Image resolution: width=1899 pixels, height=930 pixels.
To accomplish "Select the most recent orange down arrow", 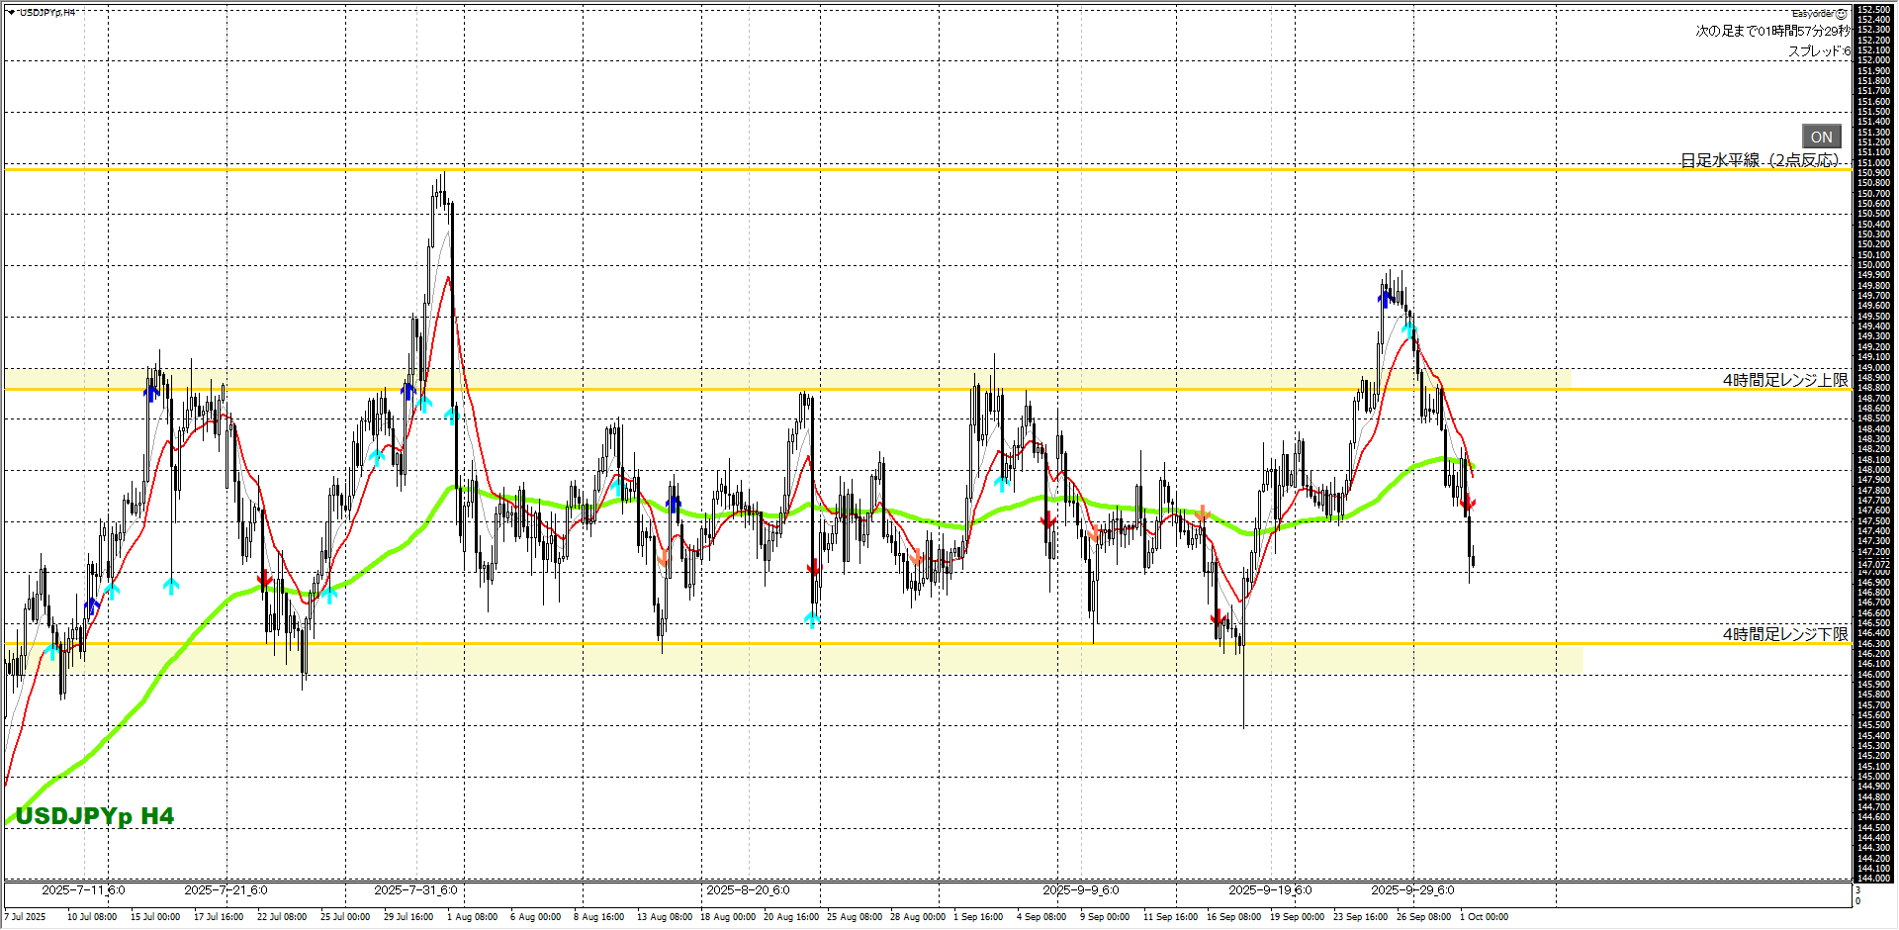I will tap(1202, 514).
